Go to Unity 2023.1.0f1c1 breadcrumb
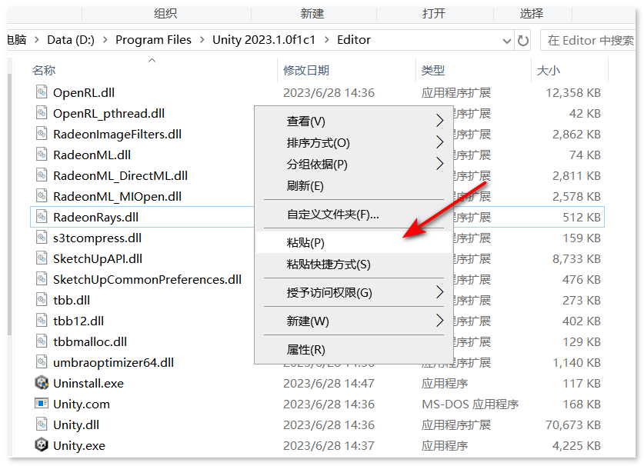The width and height of the screenshot is (644, 466). 264,40
